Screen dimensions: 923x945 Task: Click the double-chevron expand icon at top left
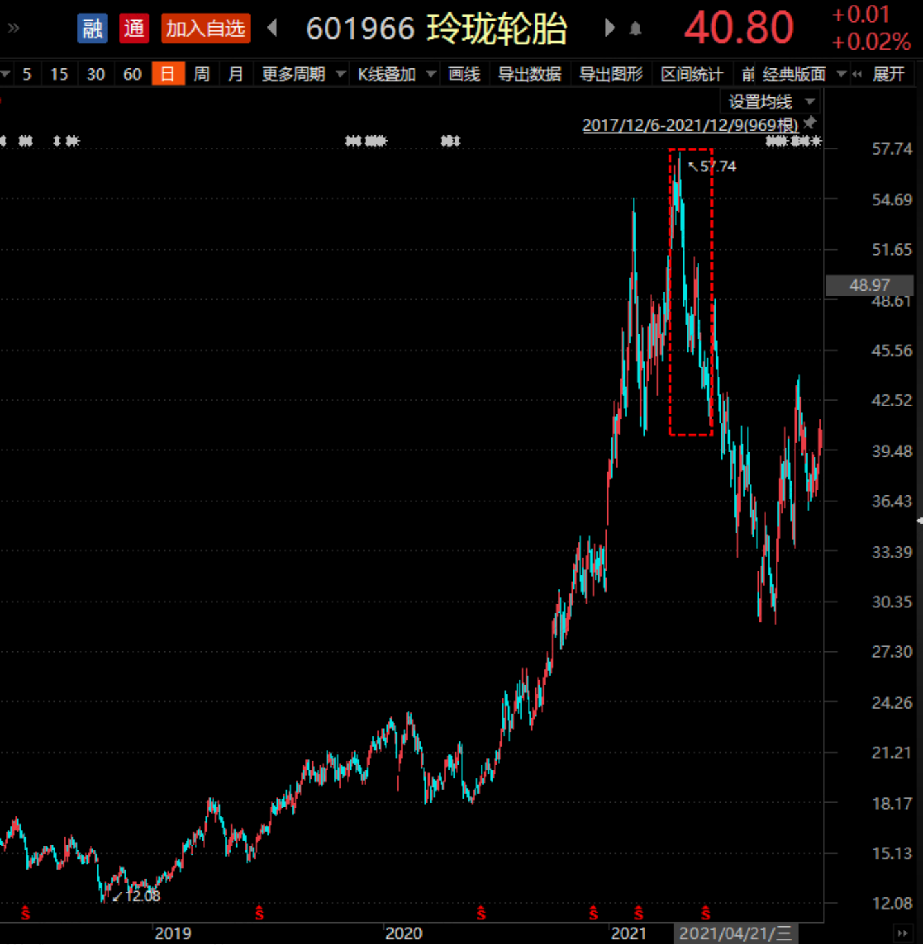(13, 28)
